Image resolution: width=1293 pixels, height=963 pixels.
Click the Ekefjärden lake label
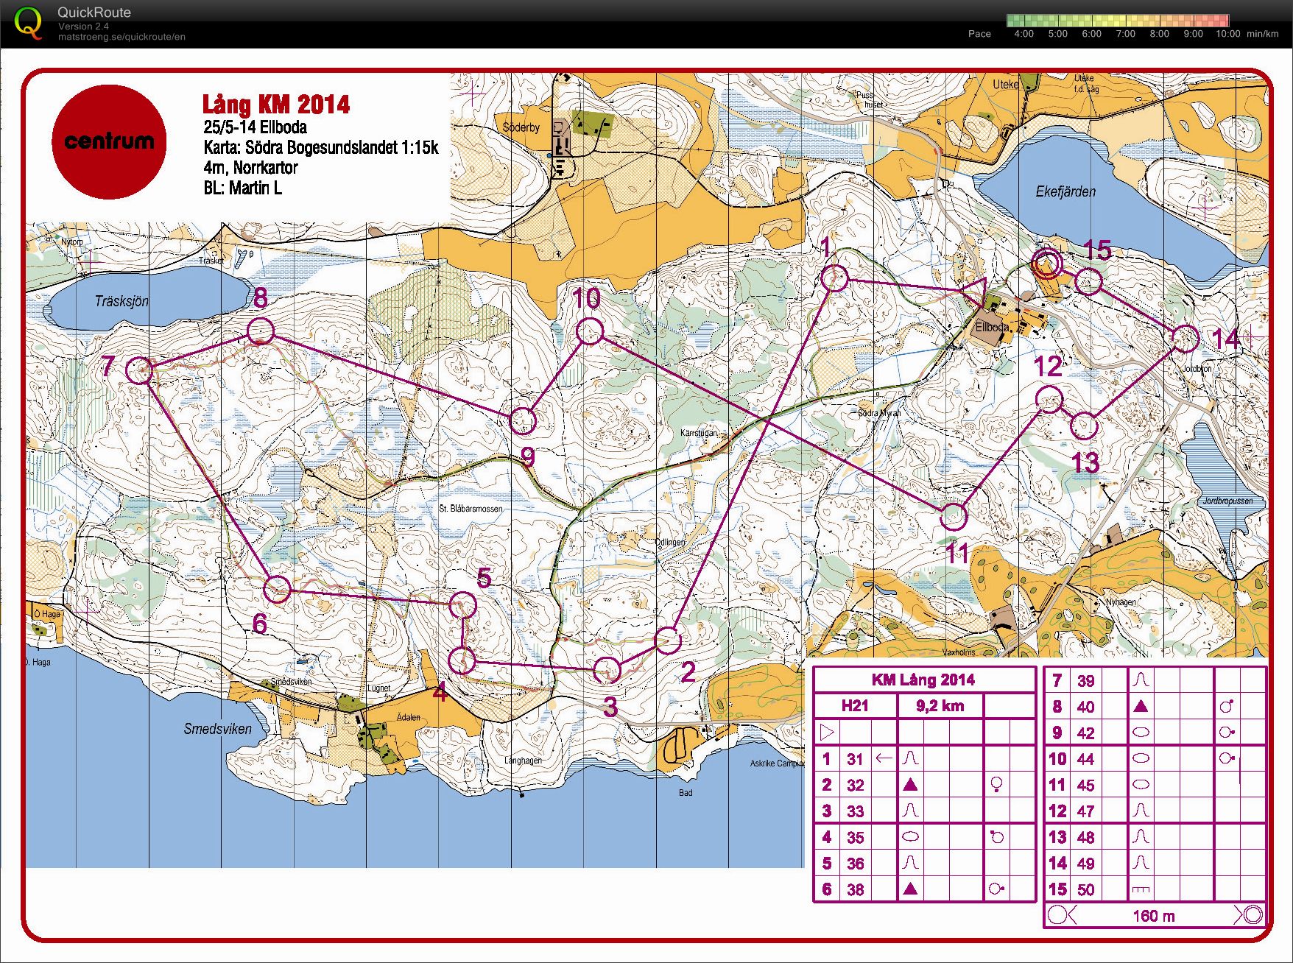(x=1065, y=191)
